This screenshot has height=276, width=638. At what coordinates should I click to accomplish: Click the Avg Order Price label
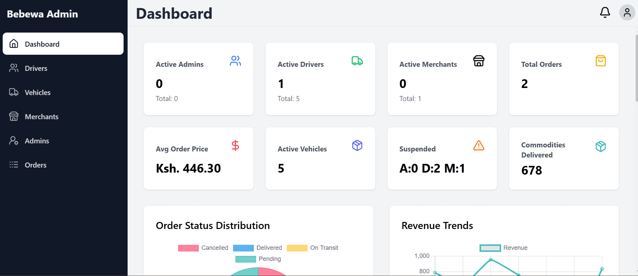click(182, 149)
